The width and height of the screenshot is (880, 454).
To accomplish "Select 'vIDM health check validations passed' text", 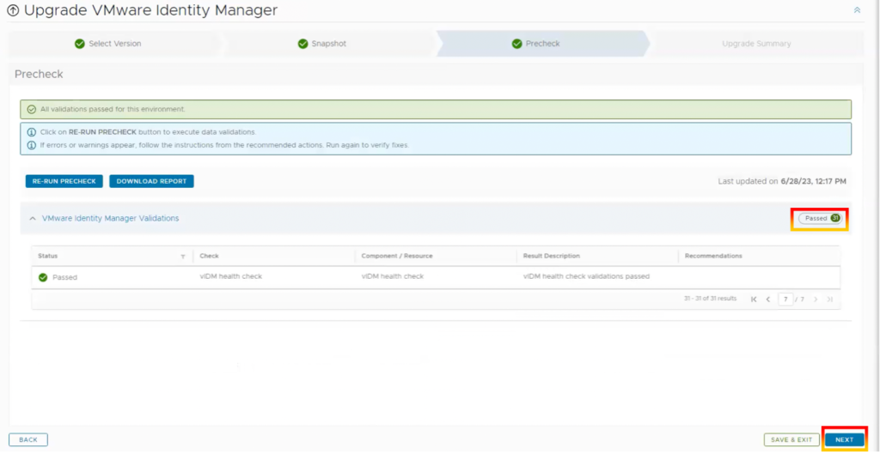I will (x=586, y=276).
